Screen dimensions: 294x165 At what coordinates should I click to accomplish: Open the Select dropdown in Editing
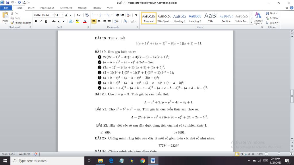272,23
